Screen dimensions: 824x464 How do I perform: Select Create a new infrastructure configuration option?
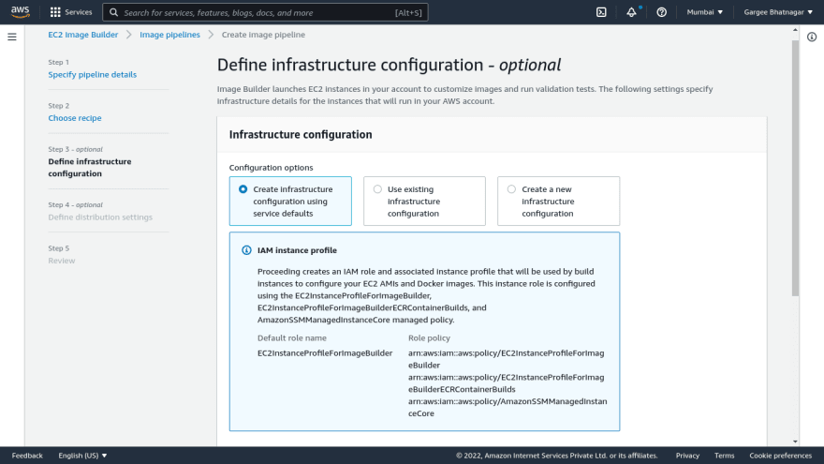pos(558,201)
